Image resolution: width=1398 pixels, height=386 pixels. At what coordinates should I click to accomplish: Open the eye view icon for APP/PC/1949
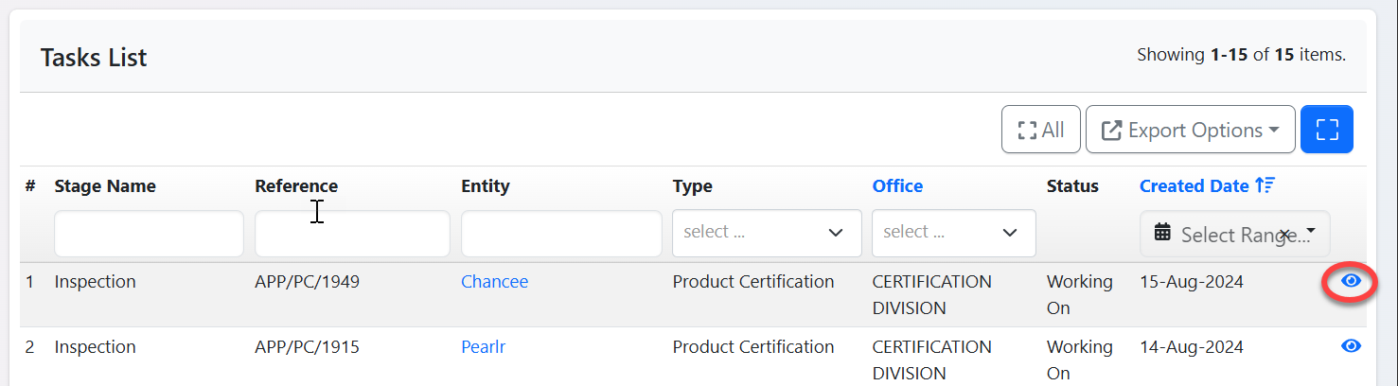point(1351,281)
